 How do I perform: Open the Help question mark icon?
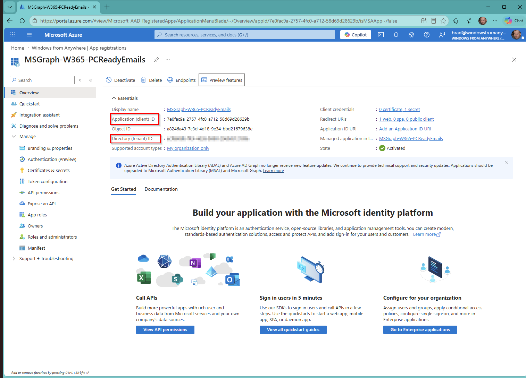point(427,35)
